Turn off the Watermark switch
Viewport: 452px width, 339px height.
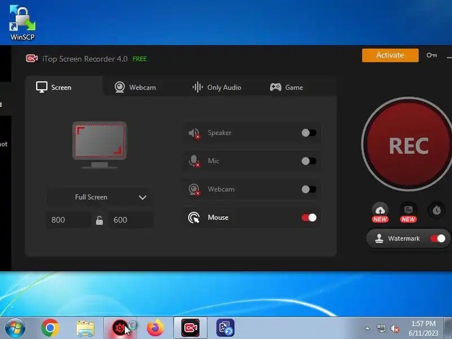[437, 238]
